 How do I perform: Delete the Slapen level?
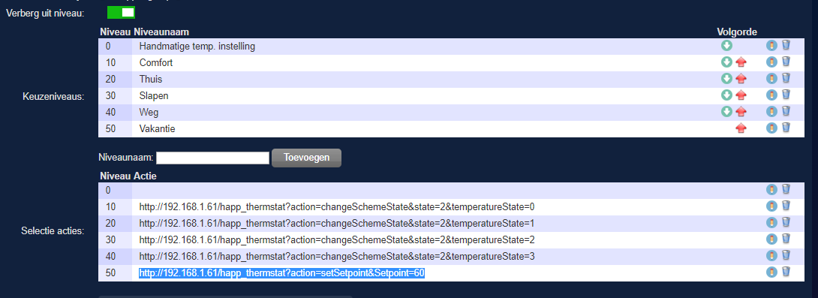786,95
